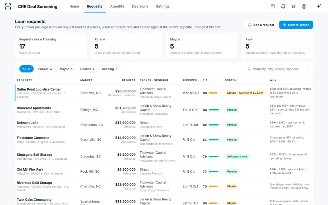Select the All 17 filter pill
This screenshot has width=328, height=205.
(27, 69)
